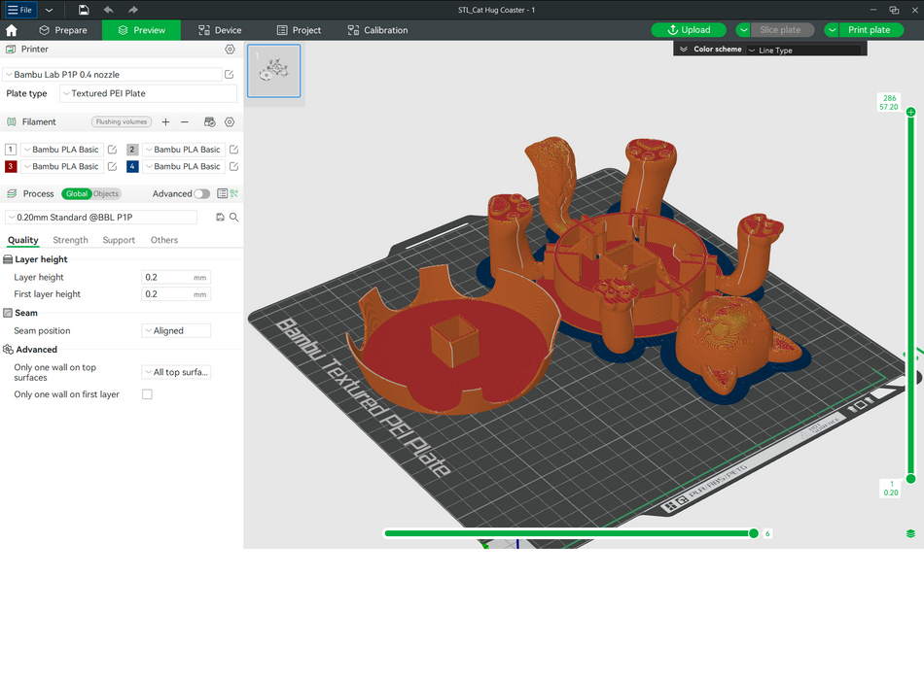
Task: Click the Print plate button
Action: tap(868, 30)
